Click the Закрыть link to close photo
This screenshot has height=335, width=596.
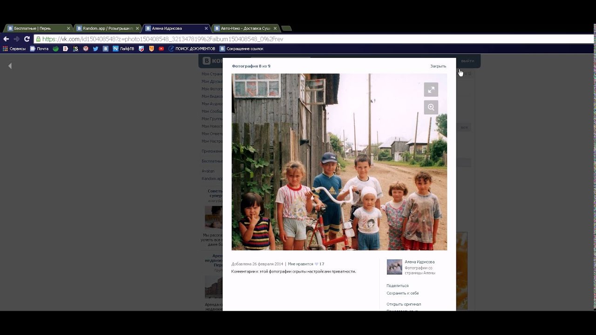coord(438,66)
